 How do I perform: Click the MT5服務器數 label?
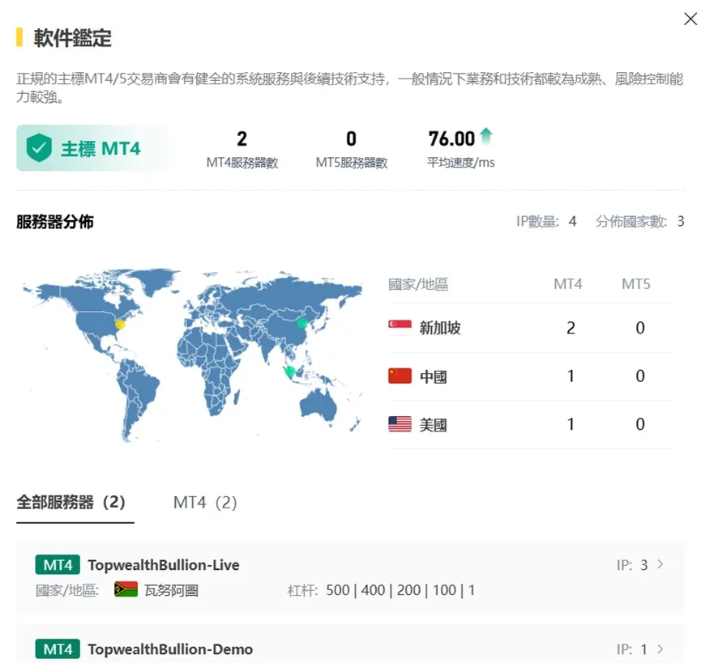click(352, 163)
